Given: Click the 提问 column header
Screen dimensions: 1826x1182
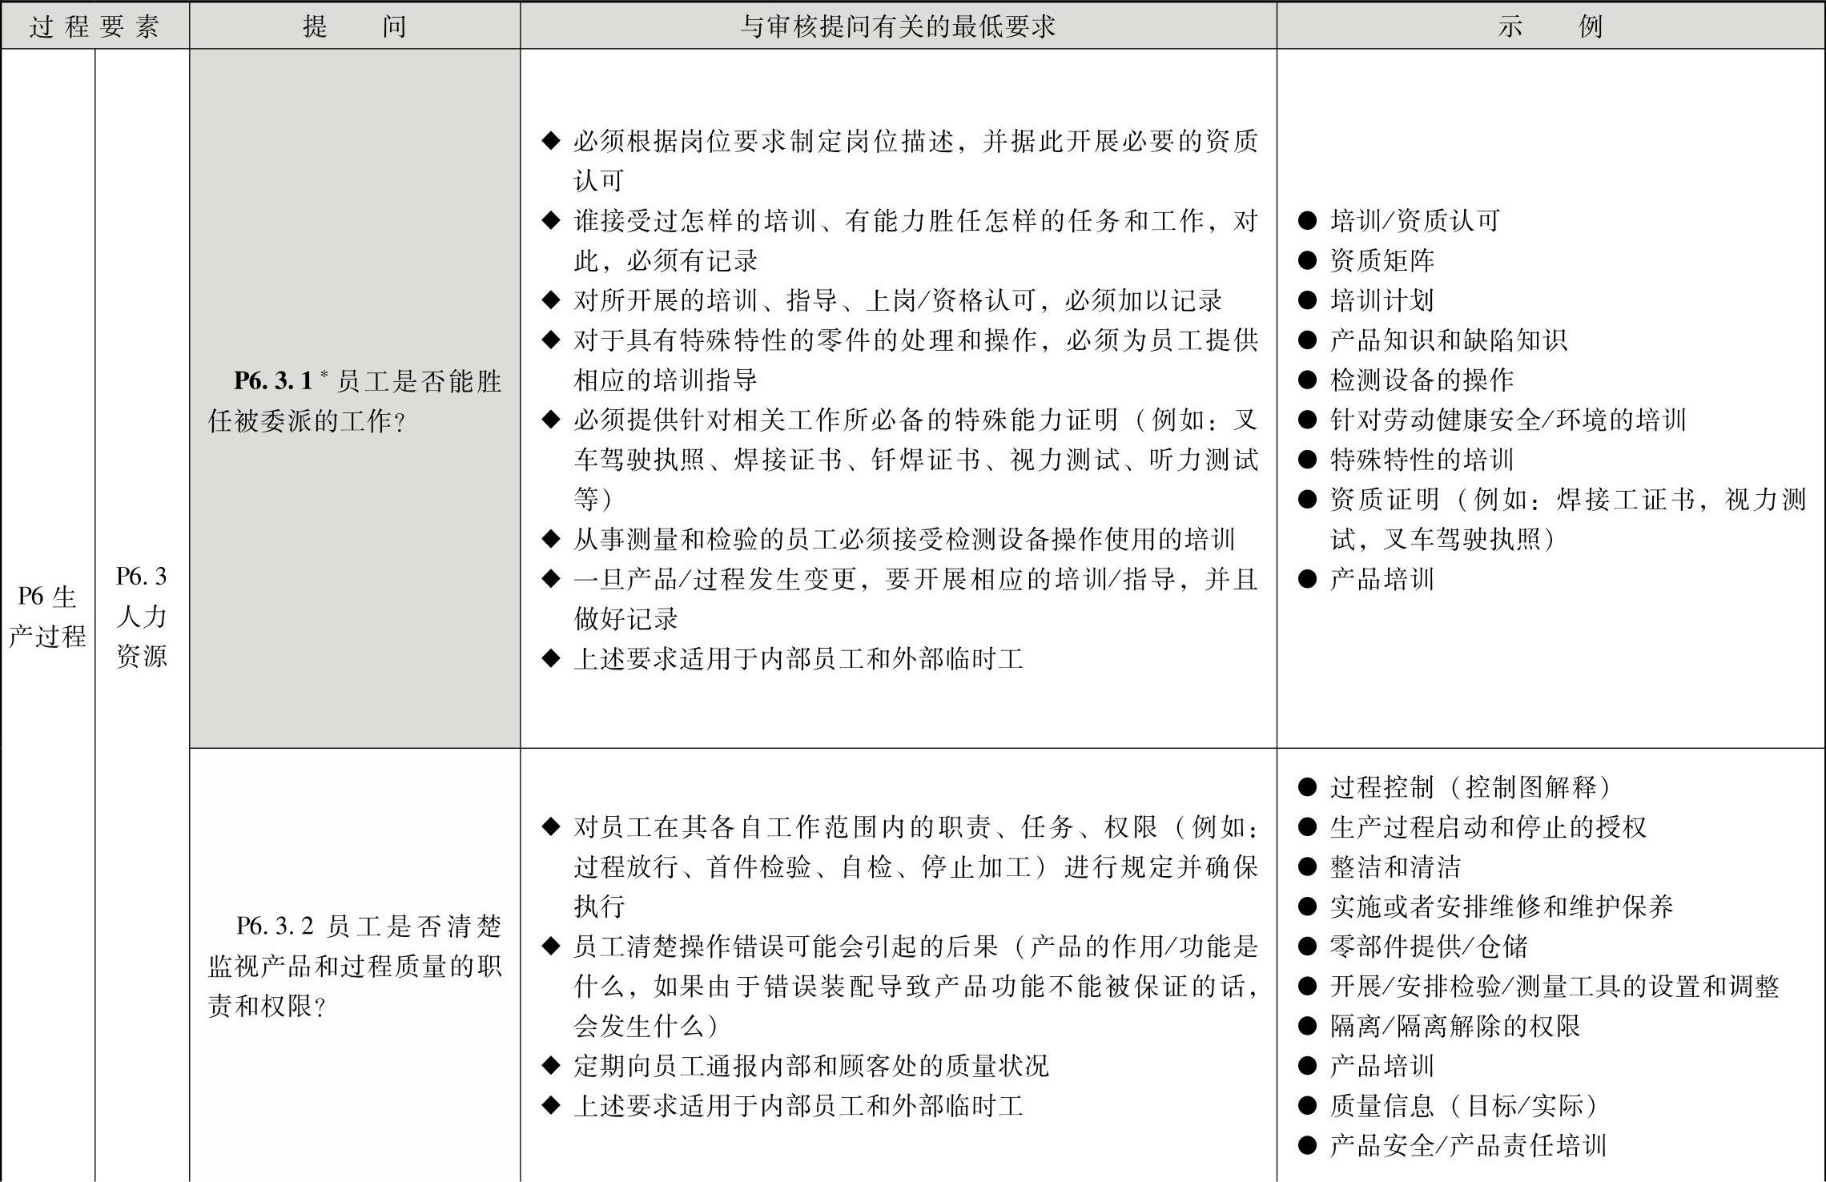Looking at the screenshot, I should click(355, 26).
